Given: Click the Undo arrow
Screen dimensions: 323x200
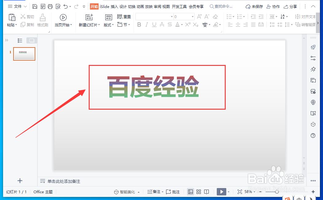Looking at the screenshot, I should tap(65, 6).
